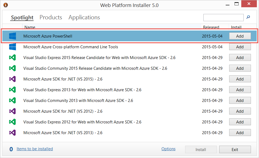Open the Products tab
The height and width of the screenshot is (158, 259).
click(x=51, y=17)
